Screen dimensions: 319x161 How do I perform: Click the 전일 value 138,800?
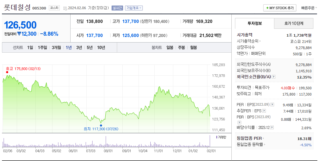[x=95, y=21]
